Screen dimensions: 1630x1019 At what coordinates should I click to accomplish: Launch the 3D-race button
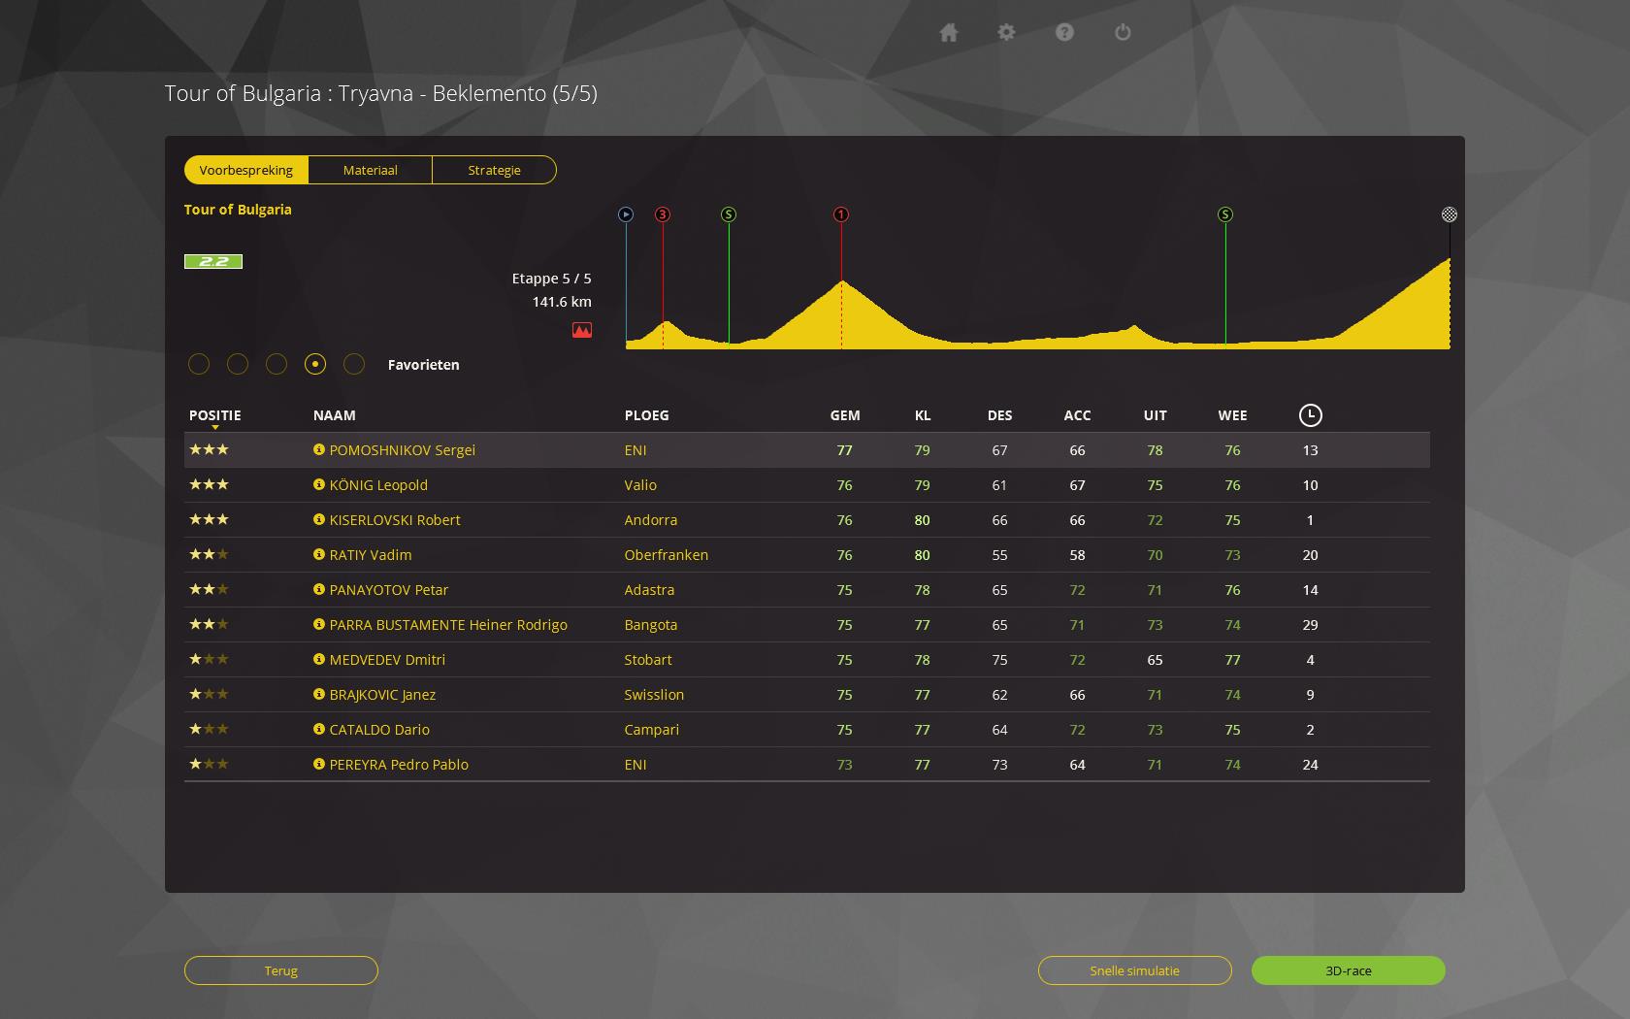[1349, 970]
